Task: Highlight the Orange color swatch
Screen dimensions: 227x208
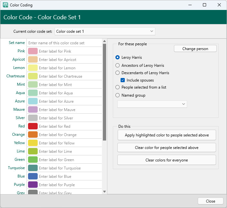Action: pos(33,134)
